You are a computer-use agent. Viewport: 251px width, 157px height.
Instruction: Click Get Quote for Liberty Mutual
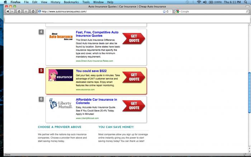pyautogui.click(x=134, y=106)
